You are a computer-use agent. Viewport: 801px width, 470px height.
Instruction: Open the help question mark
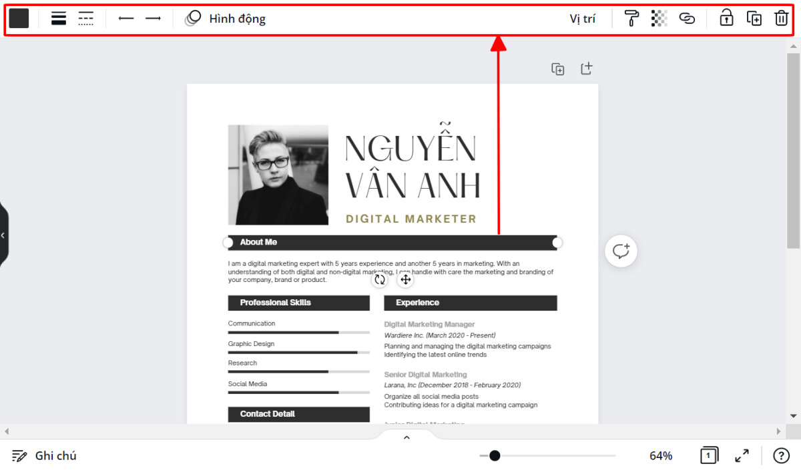click(x=781, y=456)
